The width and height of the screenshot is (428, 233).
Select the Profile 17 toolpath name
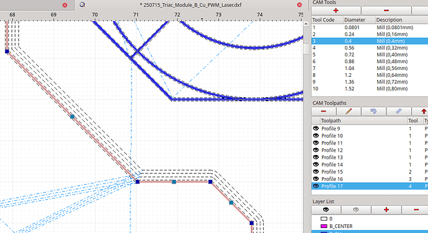pos(332,186)
